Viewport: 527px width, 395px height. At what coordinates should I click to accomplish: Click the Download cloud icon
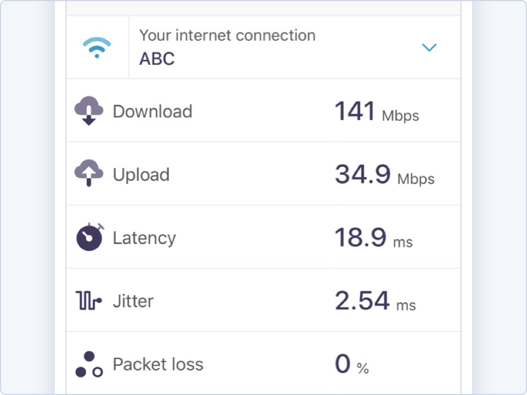[89, 111]
